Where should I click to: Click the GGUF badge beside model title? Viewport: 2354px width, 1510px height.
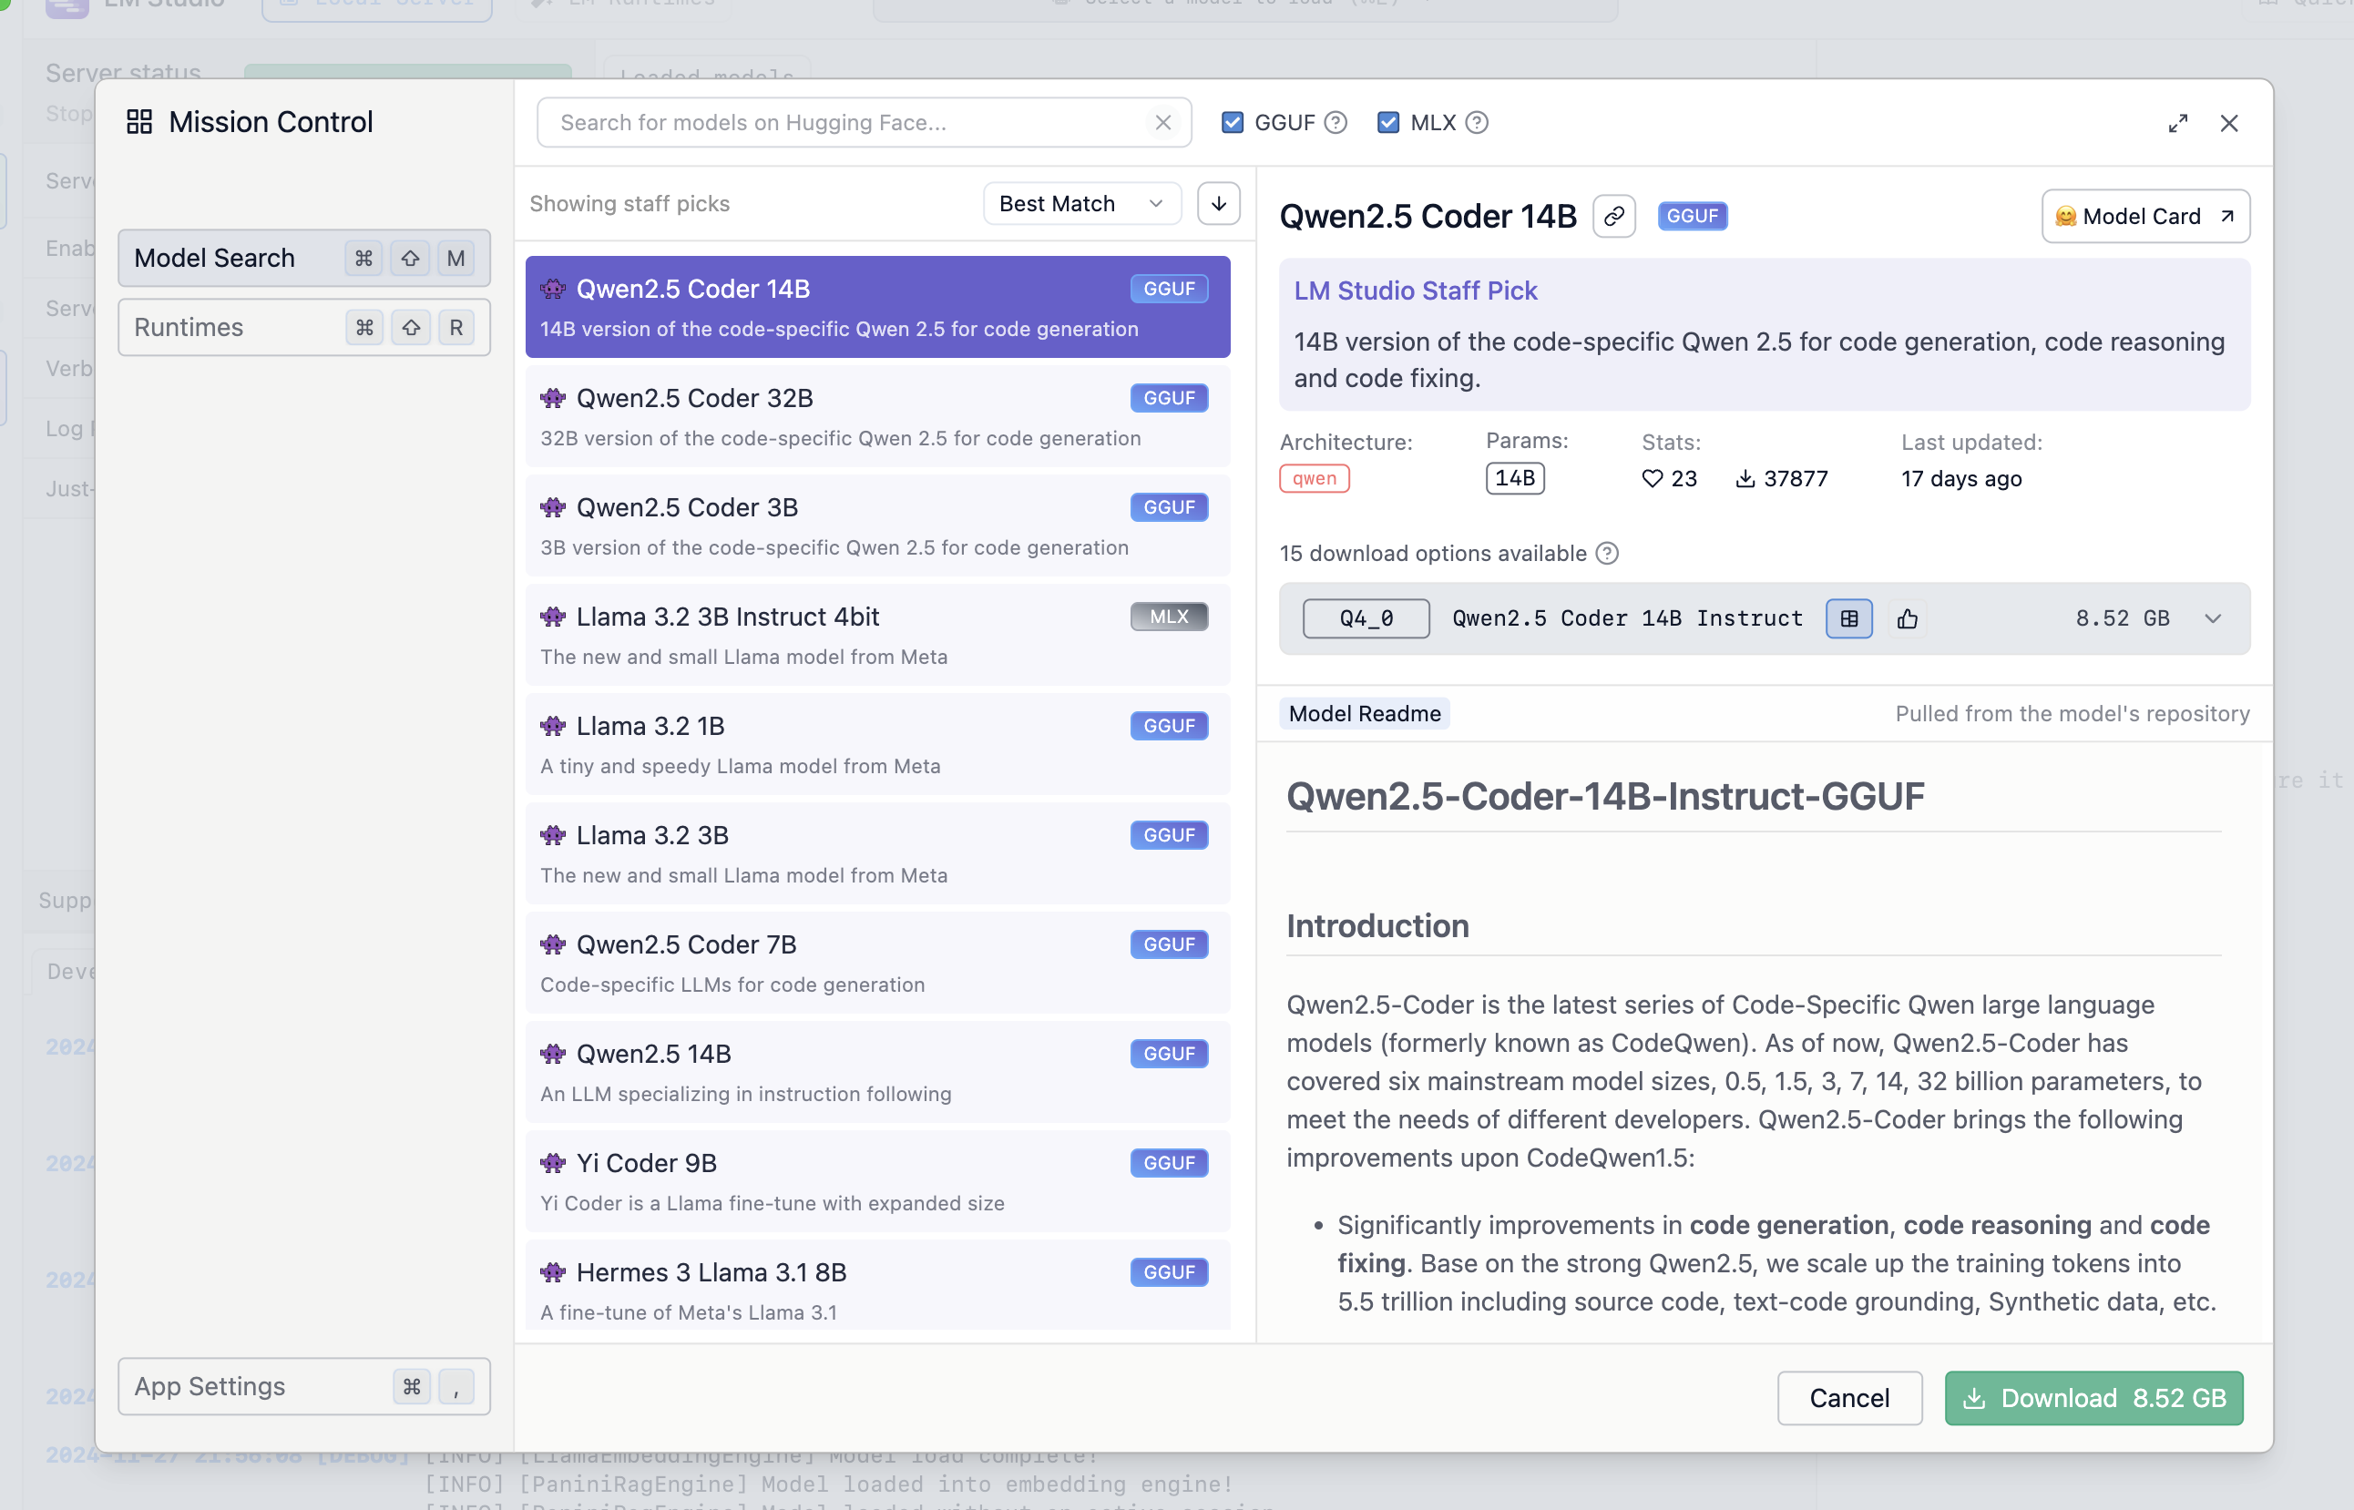(x=1693, y=216)
